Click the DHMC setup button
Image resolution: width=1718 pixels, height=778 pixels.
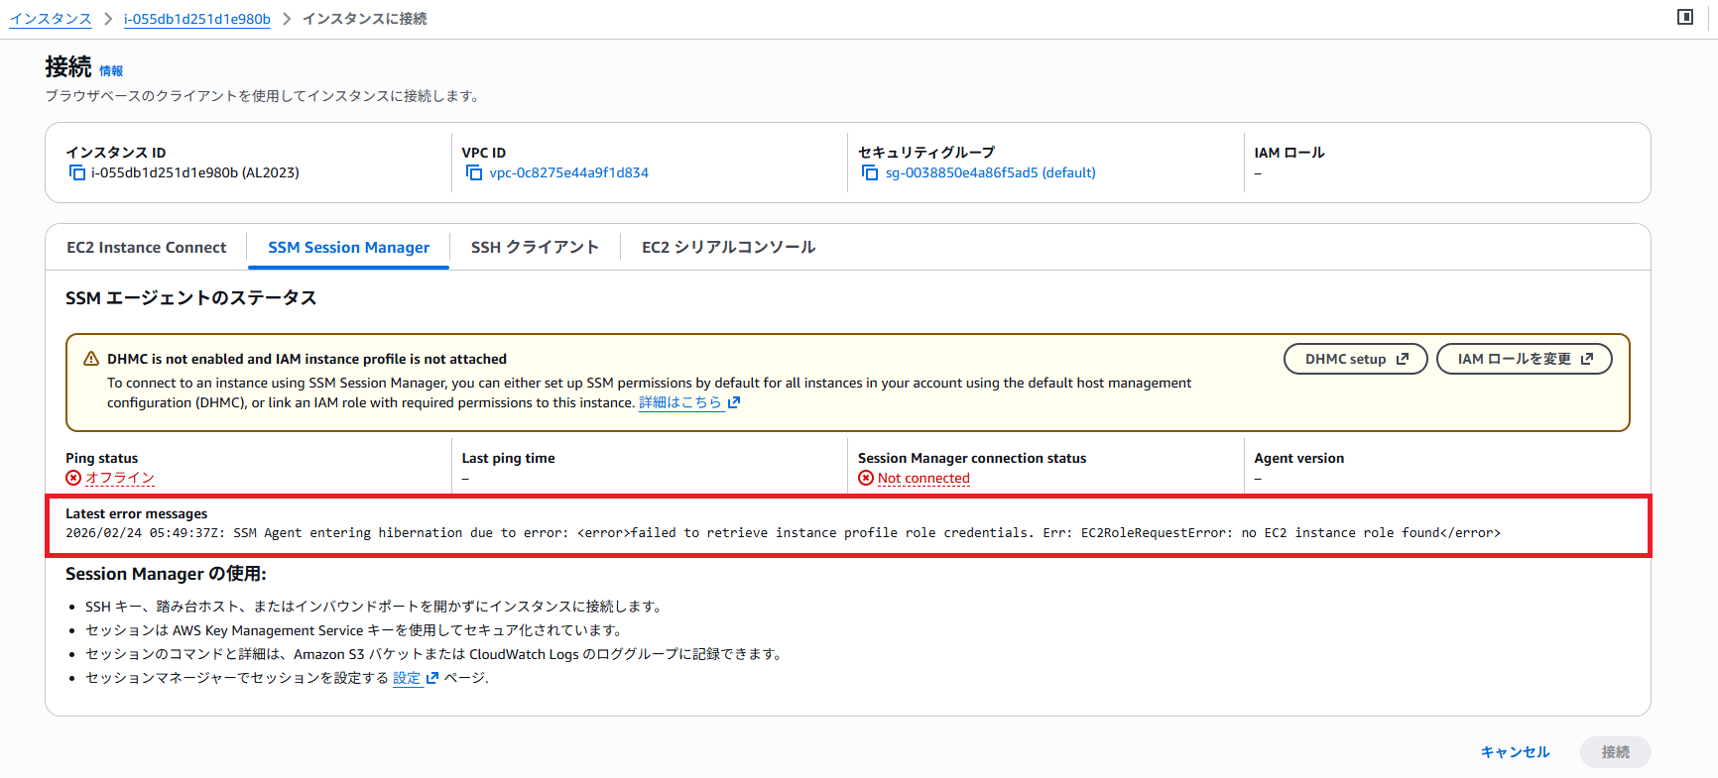point(1355,359)
